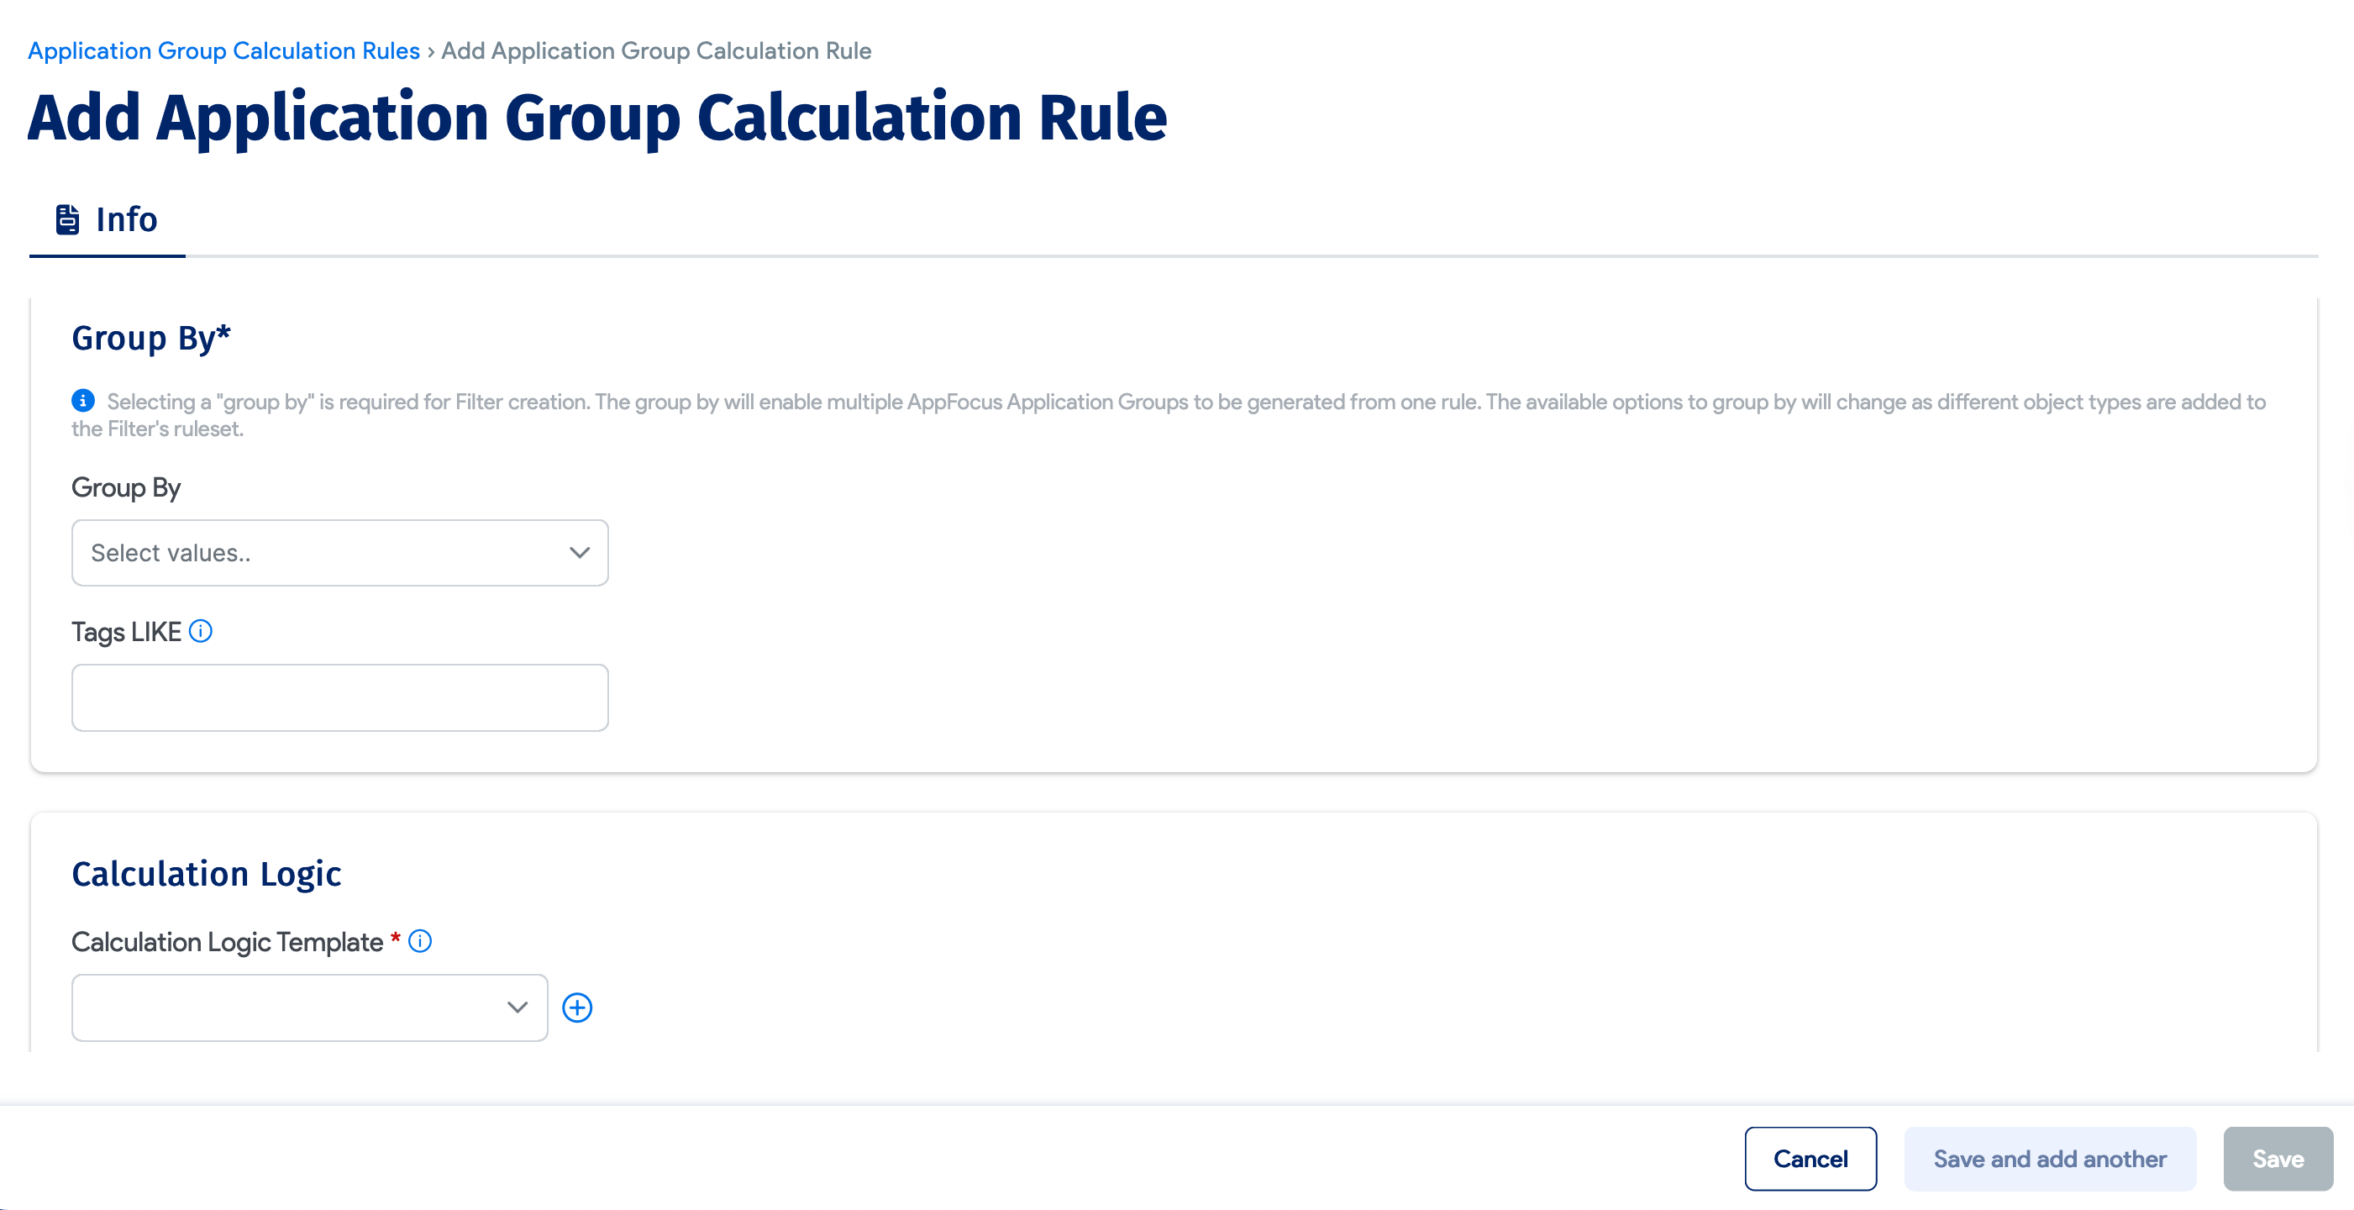Click the Info tab document icon
Viewport: 2354px width, 1210px height.
(67, 220)
